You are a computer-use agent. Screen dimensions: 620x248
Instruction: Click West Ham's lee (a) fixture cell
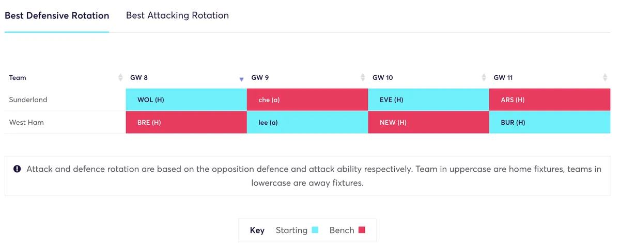point(307,123)
